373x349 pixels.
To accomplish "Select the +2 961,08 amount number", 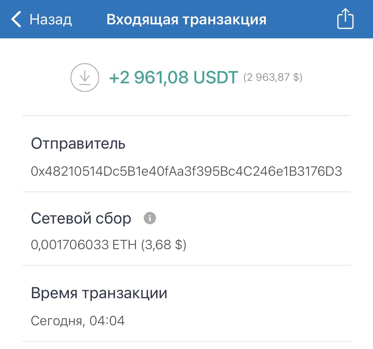I will pos(149,77).
